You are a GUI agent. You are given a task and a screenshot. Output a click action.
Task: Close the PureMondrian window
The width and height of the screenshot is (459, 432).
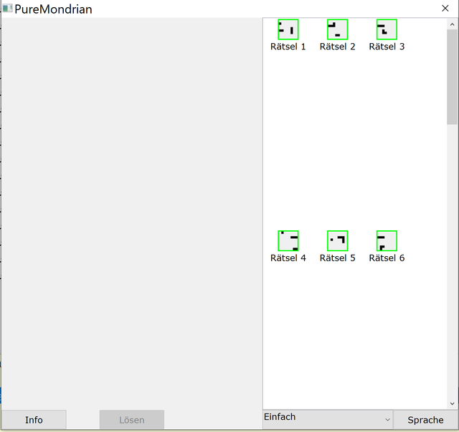pyautogui.click(x=445, y=9)
